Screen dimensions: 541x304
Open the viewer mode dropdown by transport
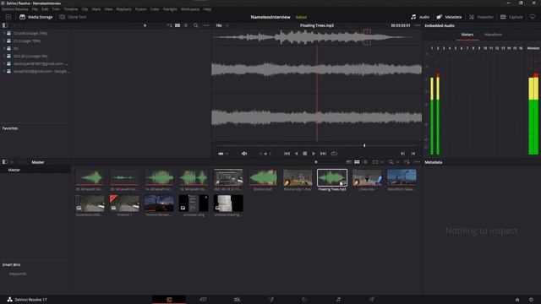(223, 154)
